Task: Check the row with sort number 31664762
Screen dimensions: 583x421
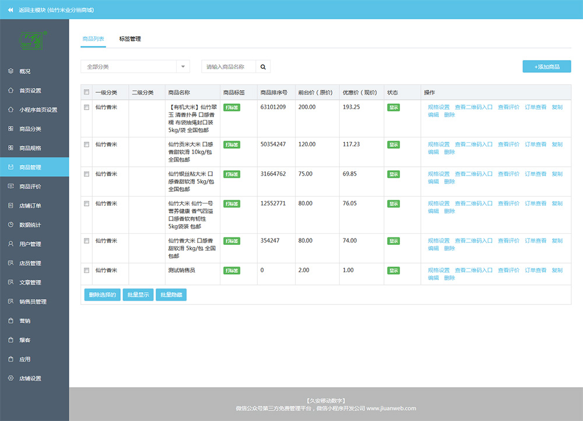Action: pos(87,174)
